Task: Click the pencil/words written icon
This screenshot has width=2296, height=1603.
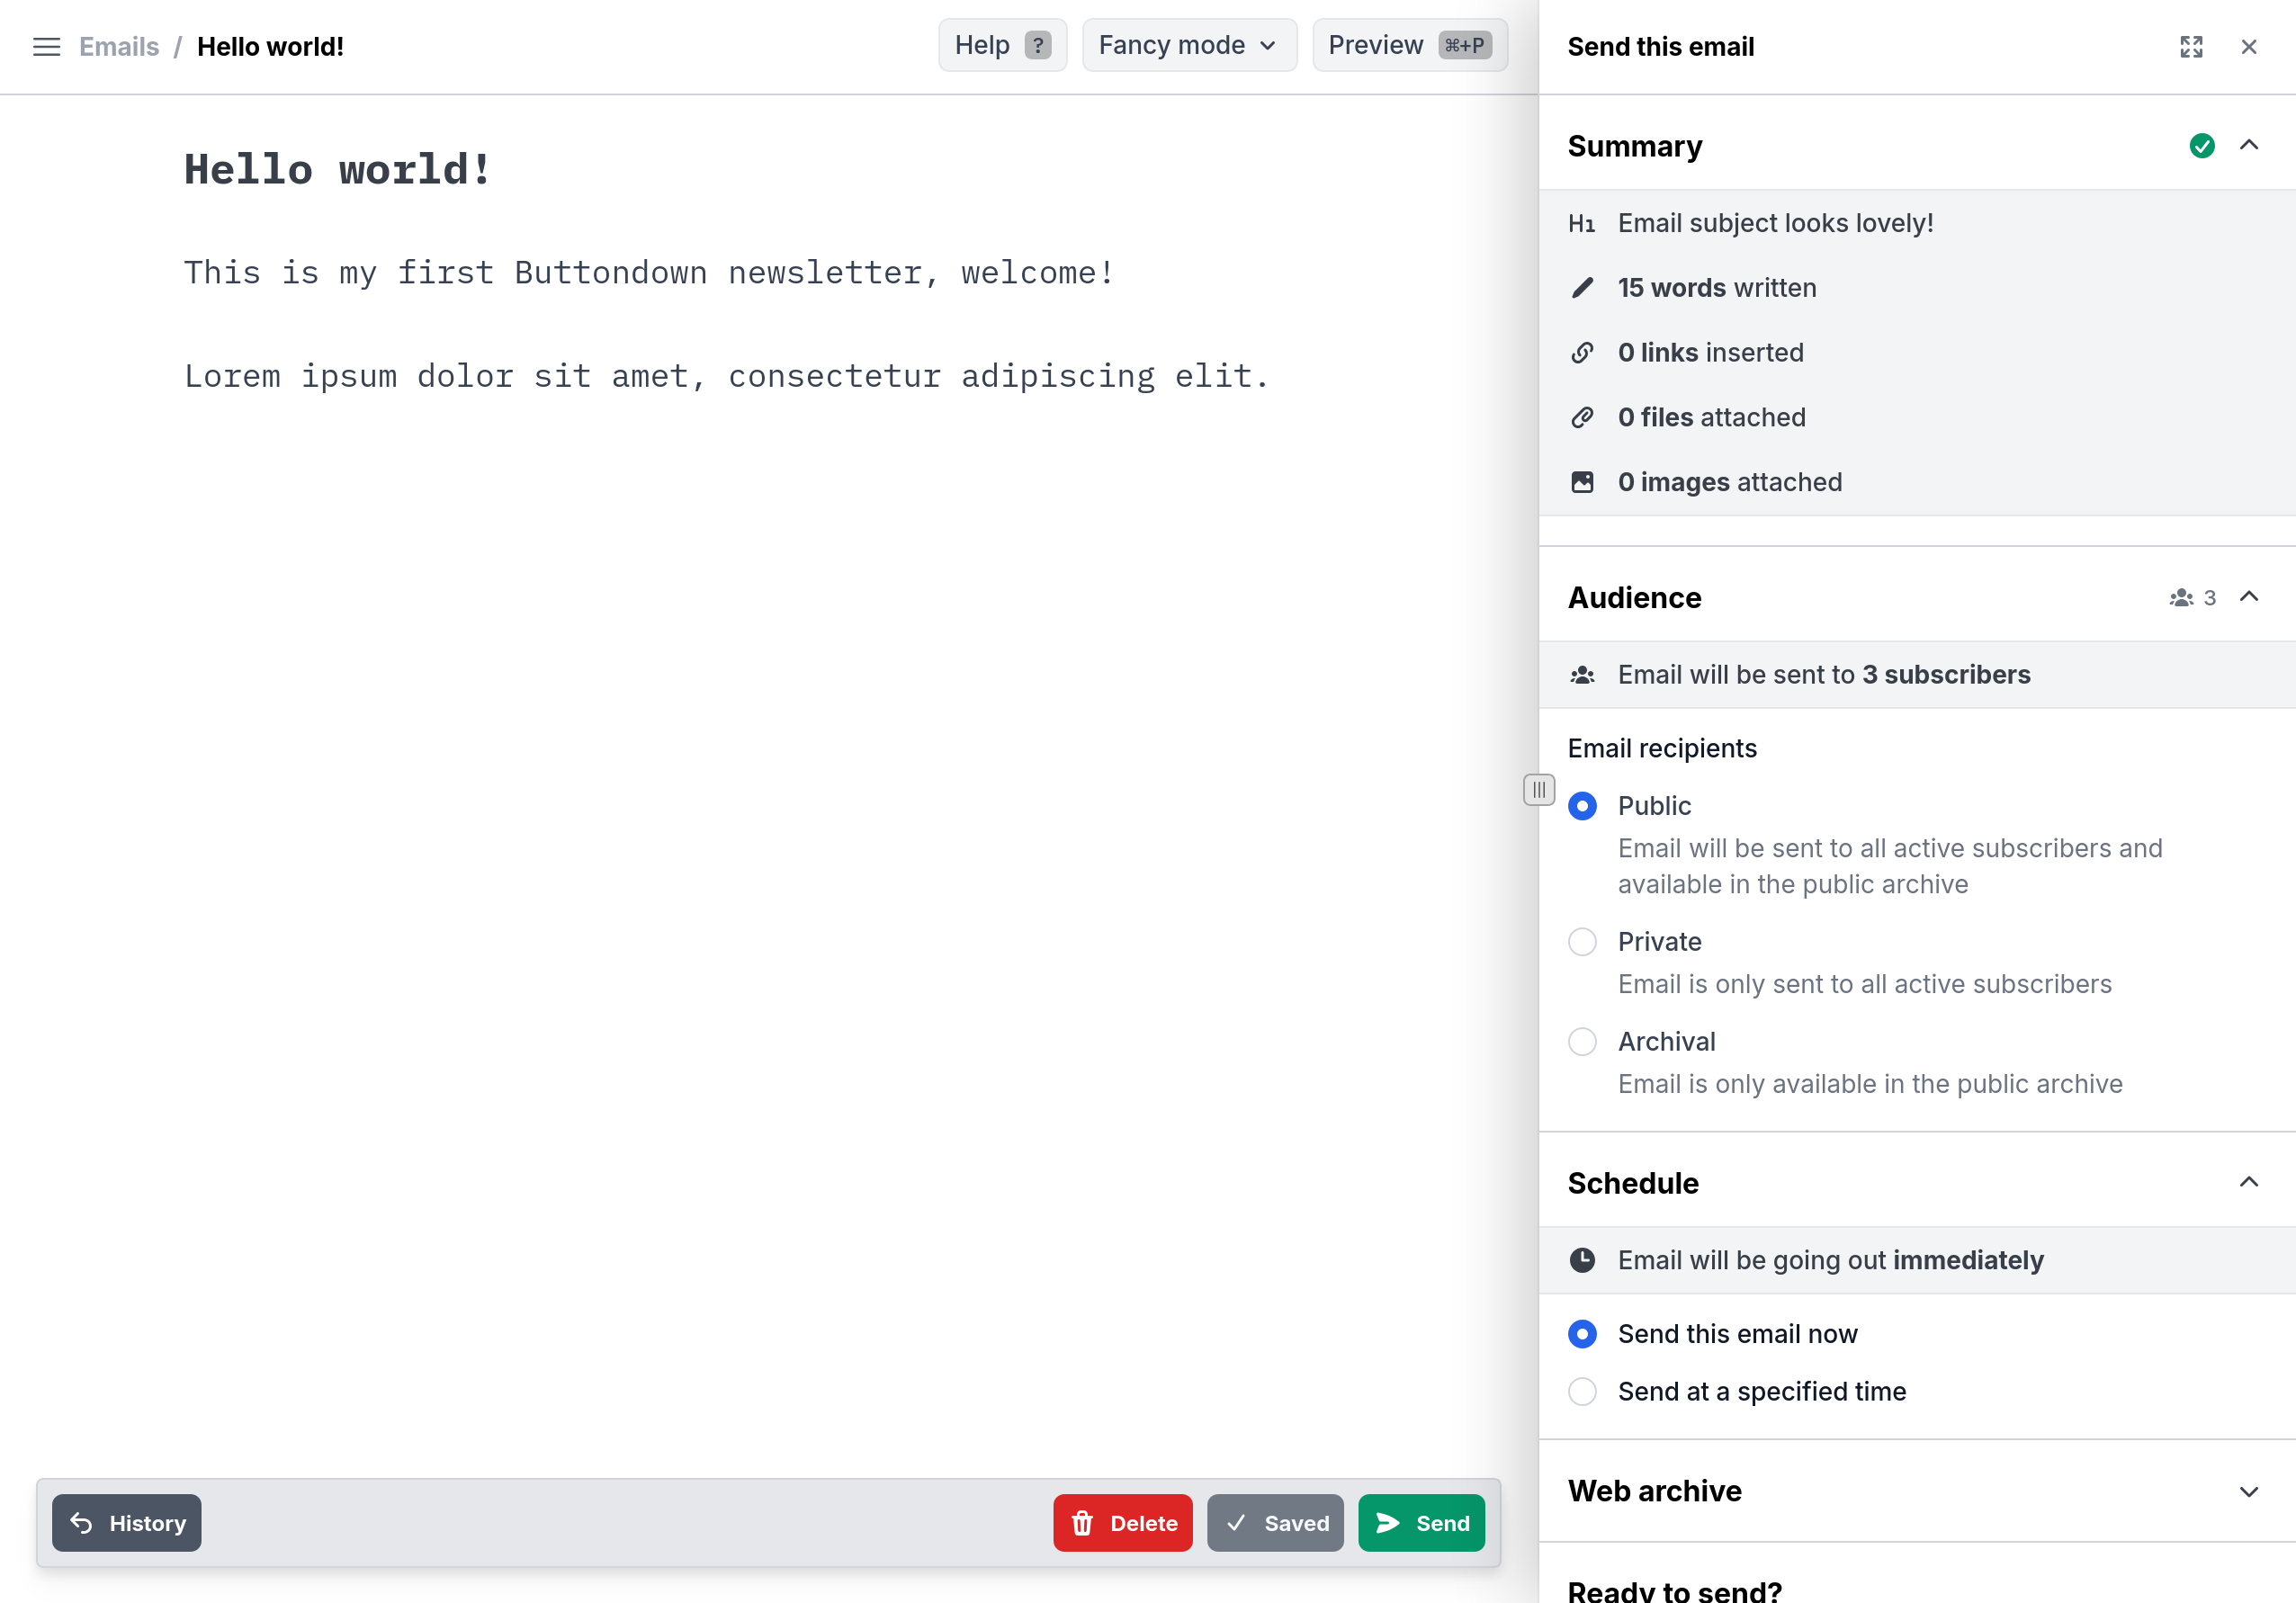Action: pos(1583,288)
